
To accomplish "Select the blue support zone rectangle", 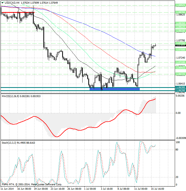I will (x=114, y=89).
